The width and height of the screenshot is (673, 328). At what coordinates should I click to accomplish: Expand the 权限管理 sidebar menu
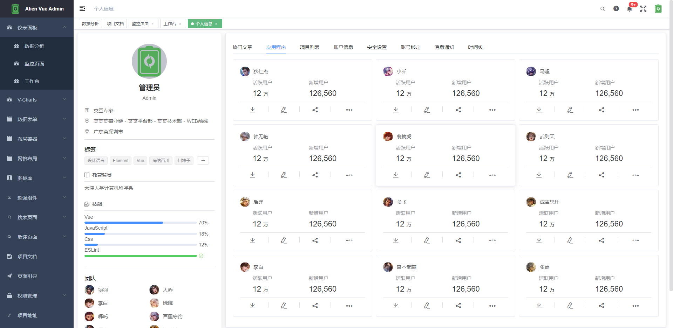pyautogui.click(x=37, y=296)
